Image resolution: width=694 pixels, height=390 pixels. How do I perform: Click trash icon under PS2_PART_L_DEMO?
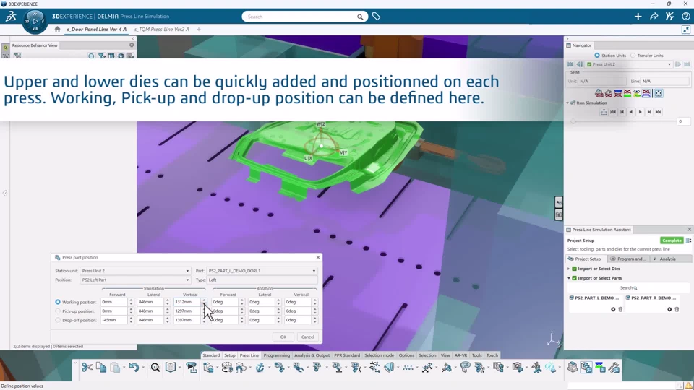620,310
